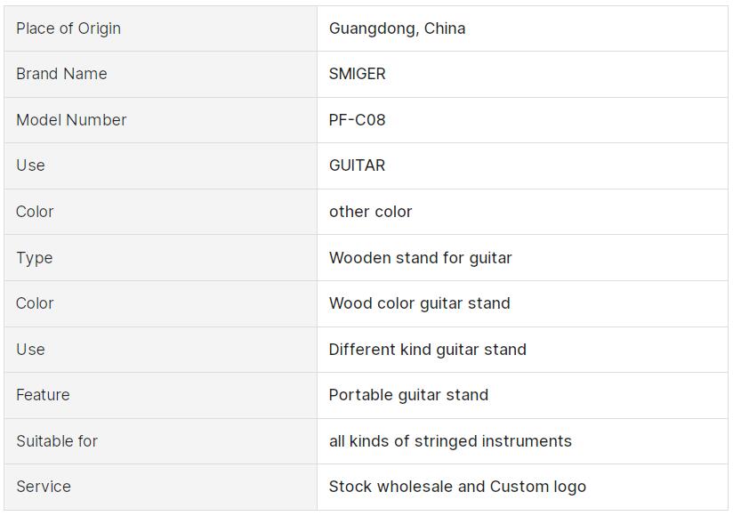Select the PF-C08 model number text
Viewport: 733px width, 516px height.
357,120
